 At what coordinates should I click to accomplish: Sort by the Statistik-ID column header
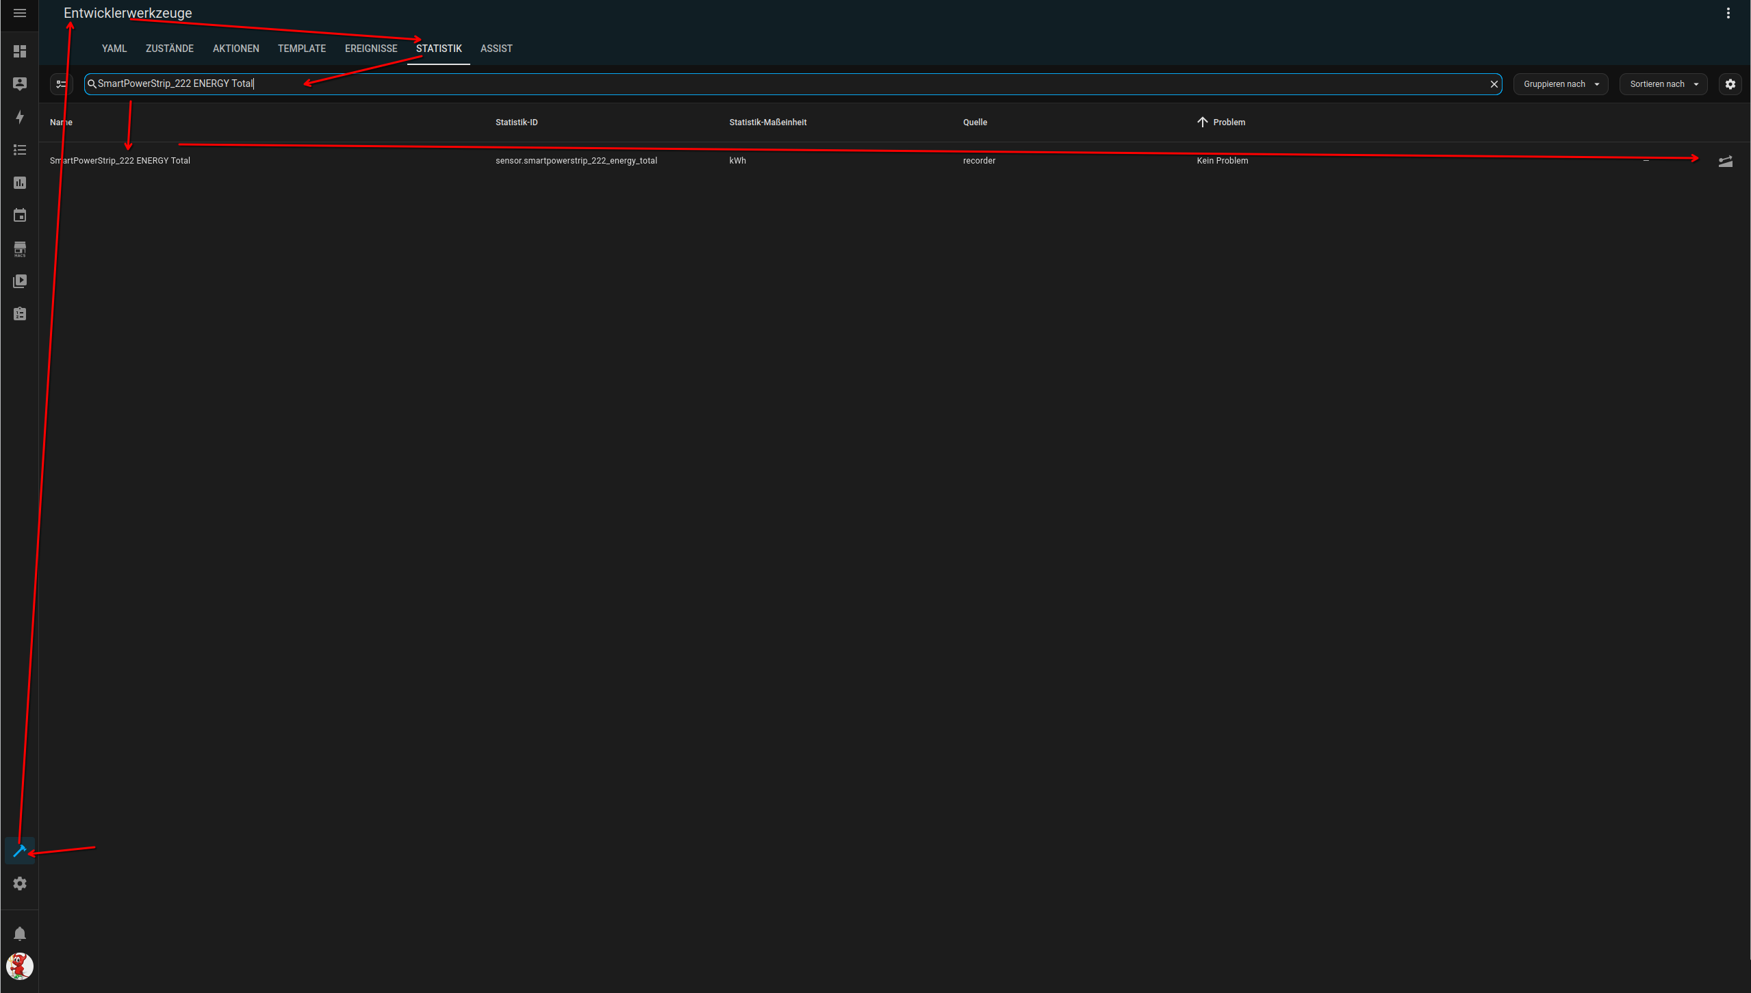point(517,122)
